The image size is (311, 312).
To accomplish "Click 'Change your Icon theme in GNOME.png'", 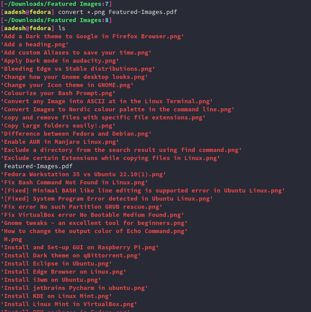I will (x=67, y=85).
